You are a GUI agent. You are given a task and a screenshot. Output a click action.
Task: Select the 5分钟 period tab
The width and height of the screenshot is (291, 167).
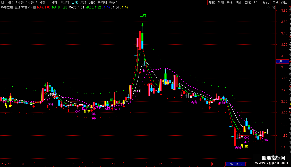(x=30, y=2)
